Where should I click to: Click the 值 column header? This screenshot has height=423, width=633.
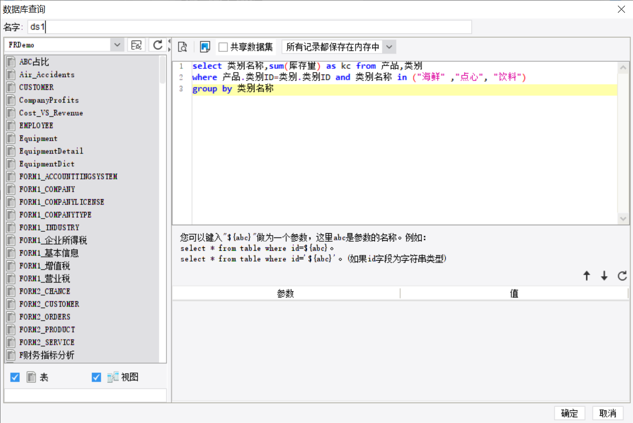pos(515,294)
